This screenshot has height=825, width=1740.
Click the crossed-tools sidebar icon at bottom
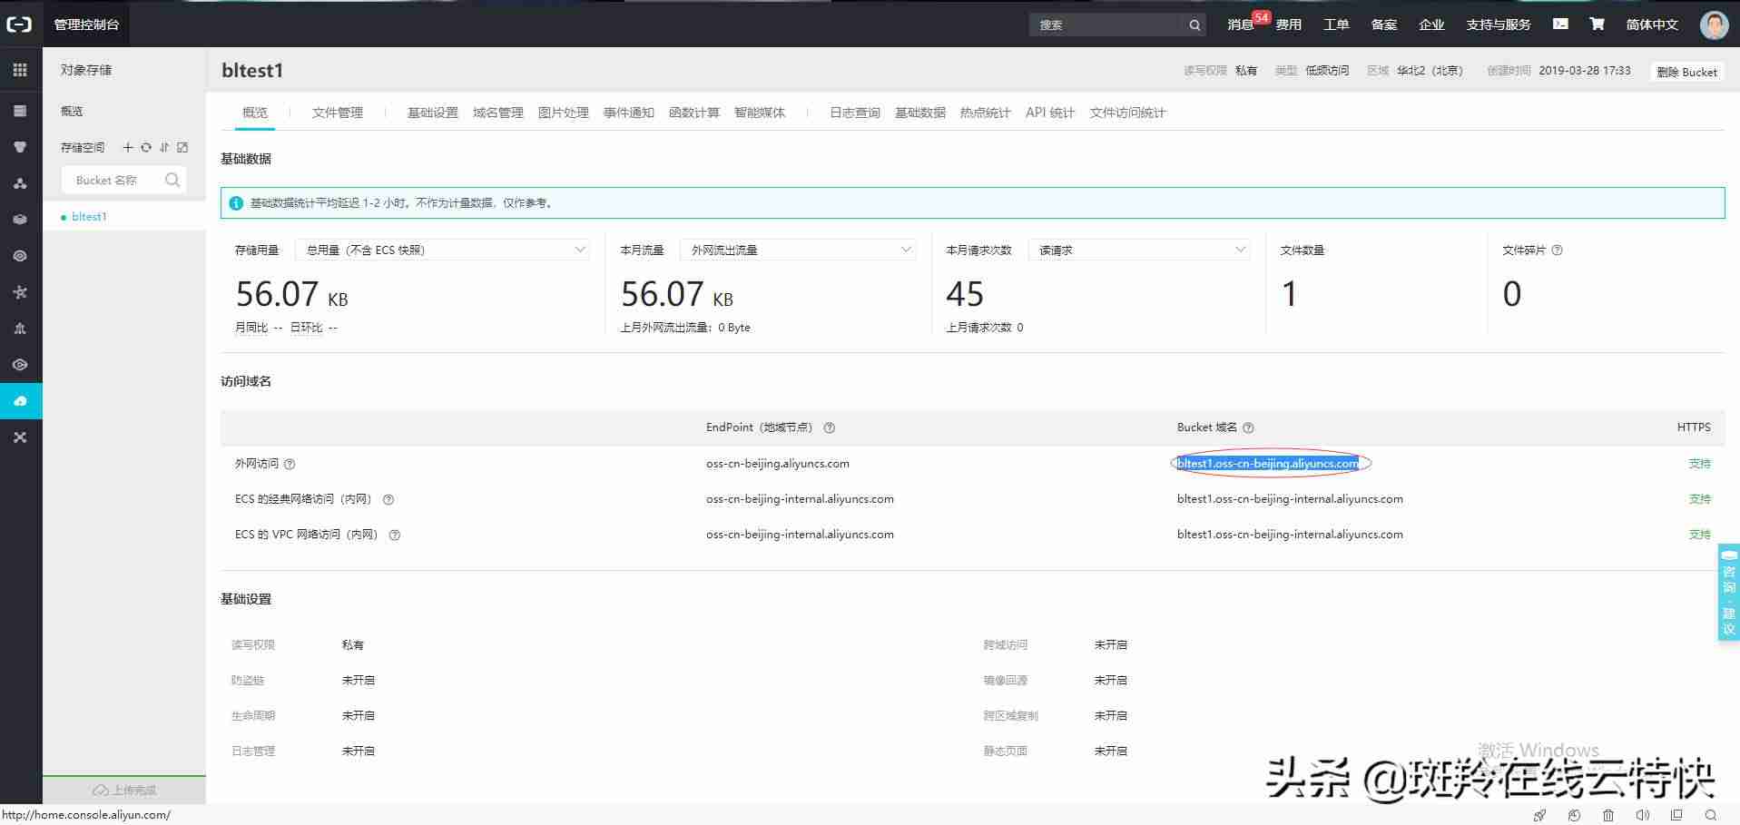tap(20, 437)
